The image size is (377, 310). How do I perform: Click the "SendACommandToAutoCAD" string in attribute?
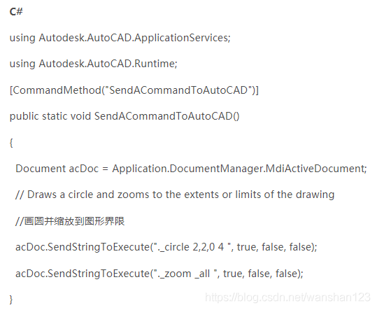click(179, 90)
